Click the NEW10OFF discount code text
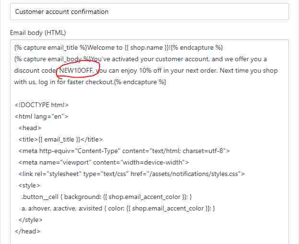The image size is (299, 244). [76, 71]
